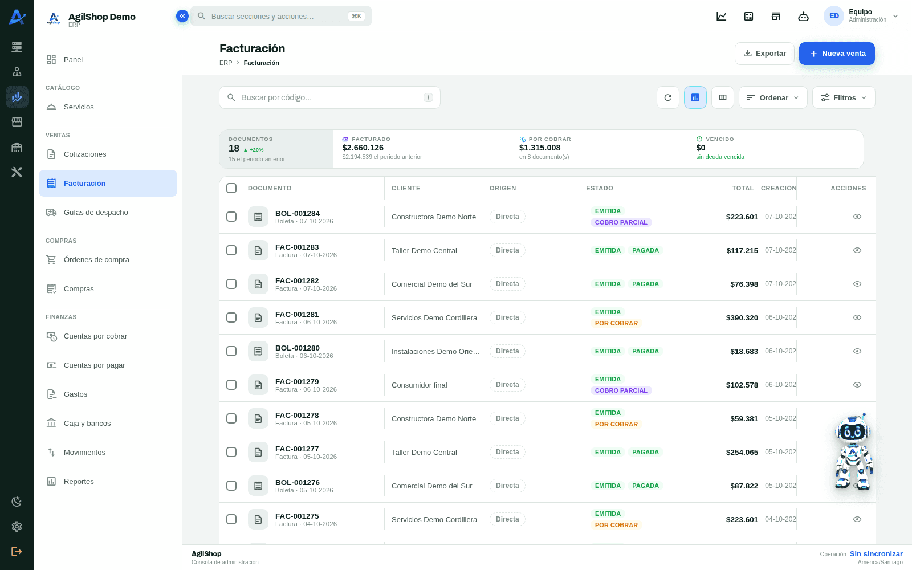Click the floating robot assistant mascot

(x=853, y=453)
